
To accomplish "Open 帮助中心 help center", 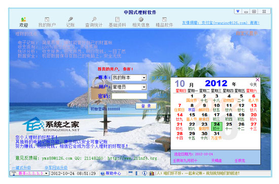I will click(x=111, y=173).
